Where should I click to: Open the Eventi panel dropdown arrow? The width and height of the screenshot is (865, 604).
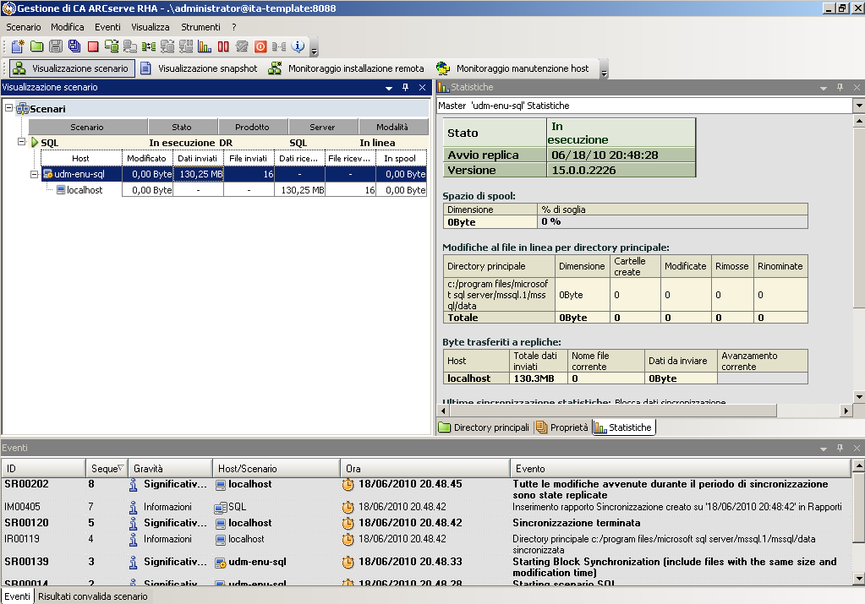pos(824,449)
